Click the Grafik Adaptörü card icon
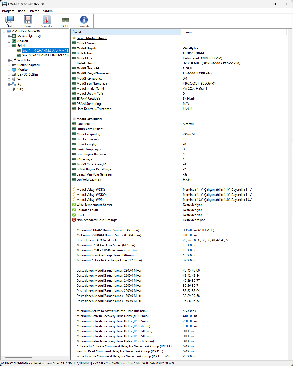 14,65
